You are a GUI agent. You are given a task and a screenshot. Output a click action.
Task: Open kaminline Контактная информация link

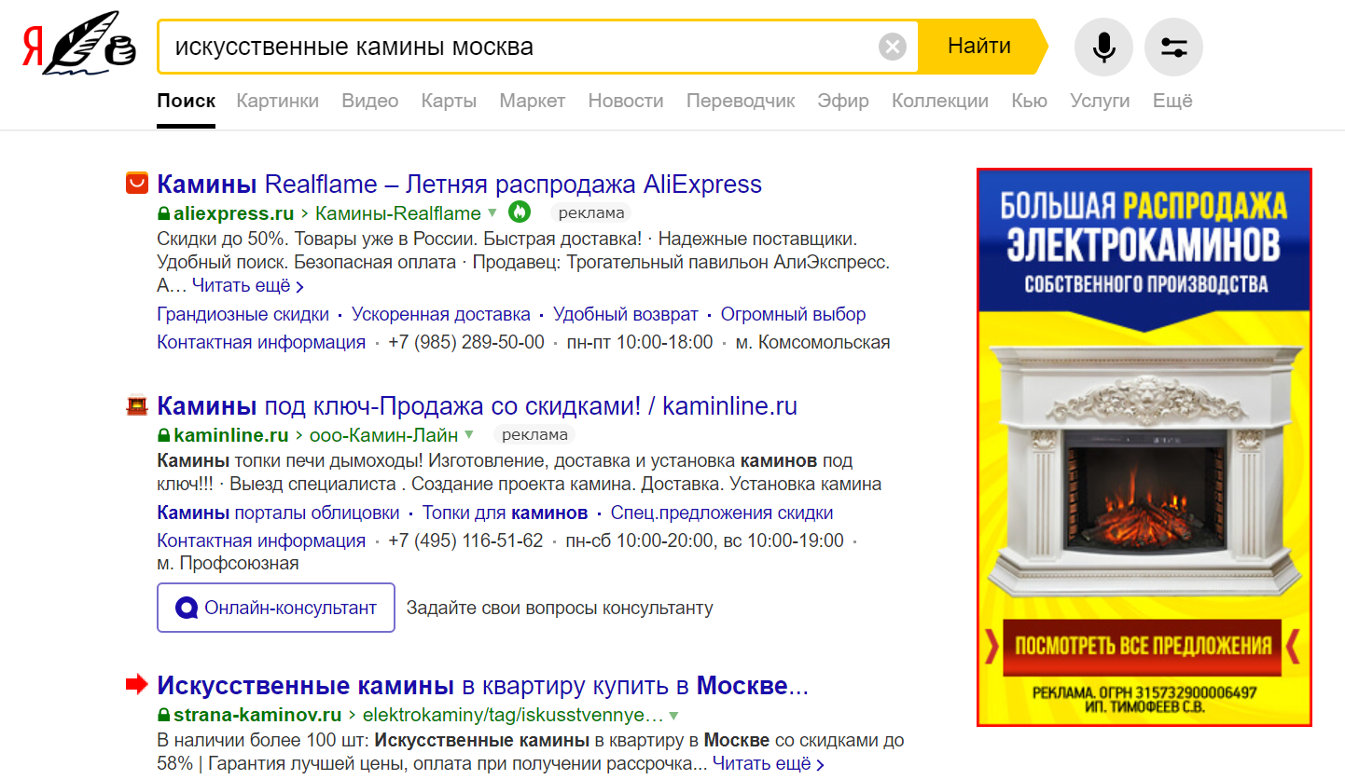pyautogui.click(x=261, y=541)
